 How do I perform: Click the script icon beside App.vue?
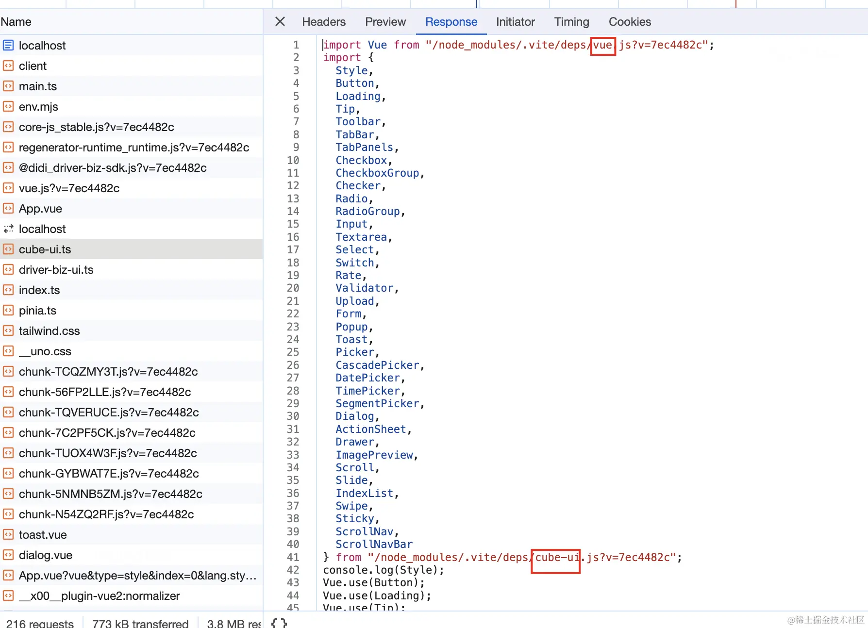point(8,209)
